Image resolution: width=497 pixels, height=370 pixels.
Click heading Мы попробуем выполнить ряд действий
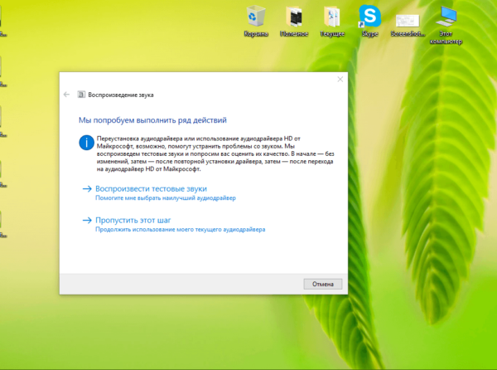pos(152,120)
